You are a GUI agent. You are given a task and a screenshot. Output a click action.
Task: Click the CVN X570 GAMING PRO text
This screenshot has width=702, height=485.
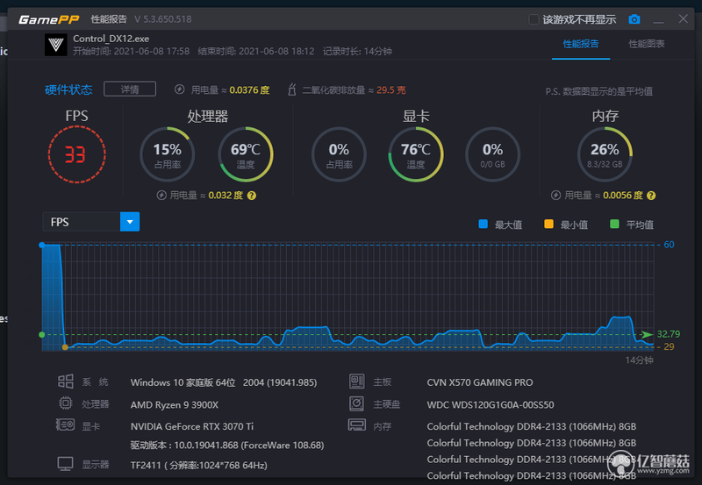pos(480,382)
